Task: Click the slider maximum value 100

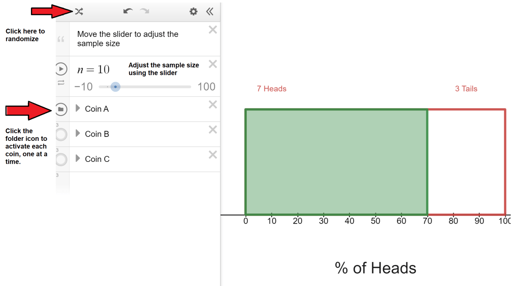Action: pos(206,87)
